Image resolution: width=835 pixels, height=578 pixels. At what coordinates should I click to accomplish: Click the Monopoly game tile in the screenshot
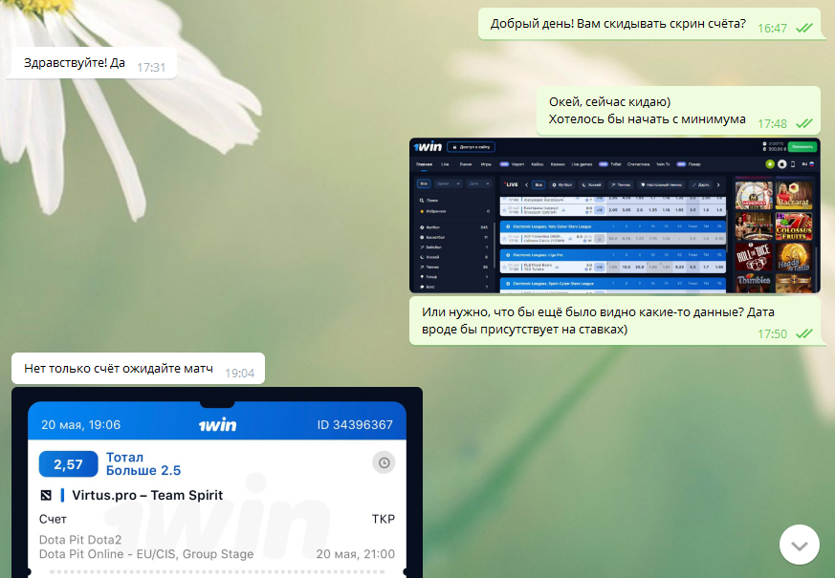(x=754, y=195)
